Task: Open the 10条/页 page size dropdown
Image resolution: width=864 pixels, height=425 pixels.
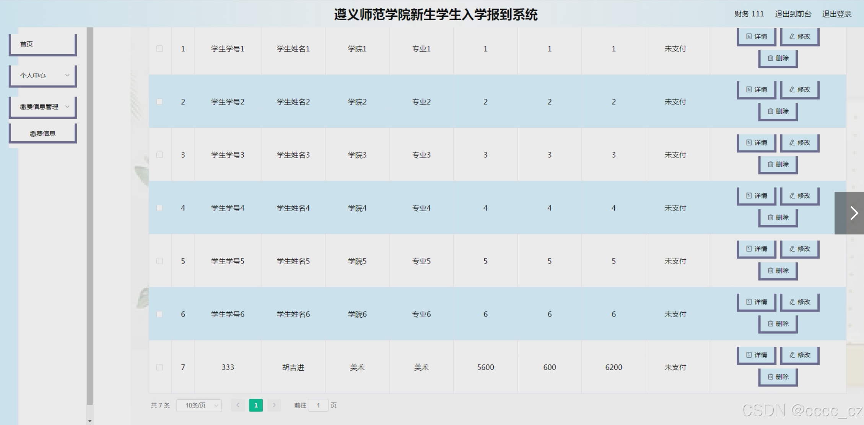Action: (x=199, y=405)
